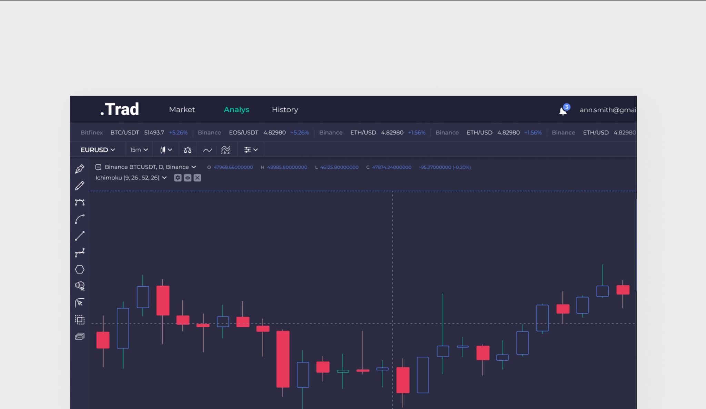The height and width of the screenshot is (409, 706).
Task: Toggle Ichimoku indicator visibility eye
Action: pos(188,178)
